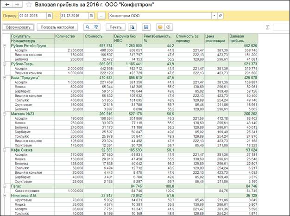Click the back navigation arrow

[7, 5]
